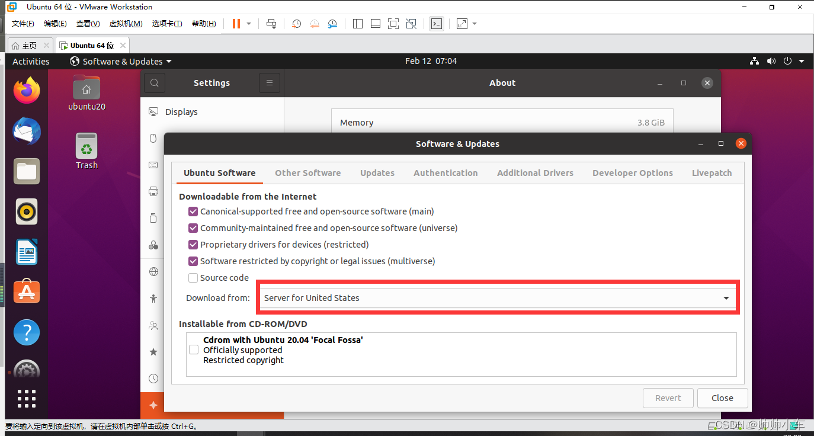Toggle the VMware library sidebar icon
Image resolution: width=814 pixels, height=436 pixels.
pos(358,24)
